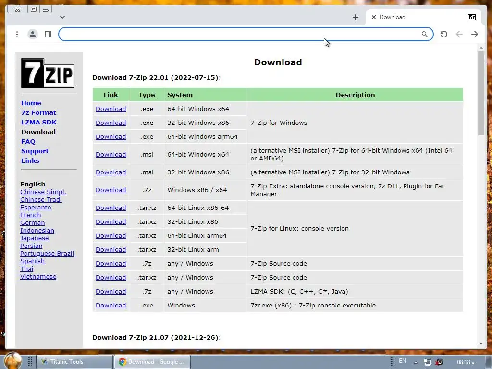Click the 'Description' table header

355,95
